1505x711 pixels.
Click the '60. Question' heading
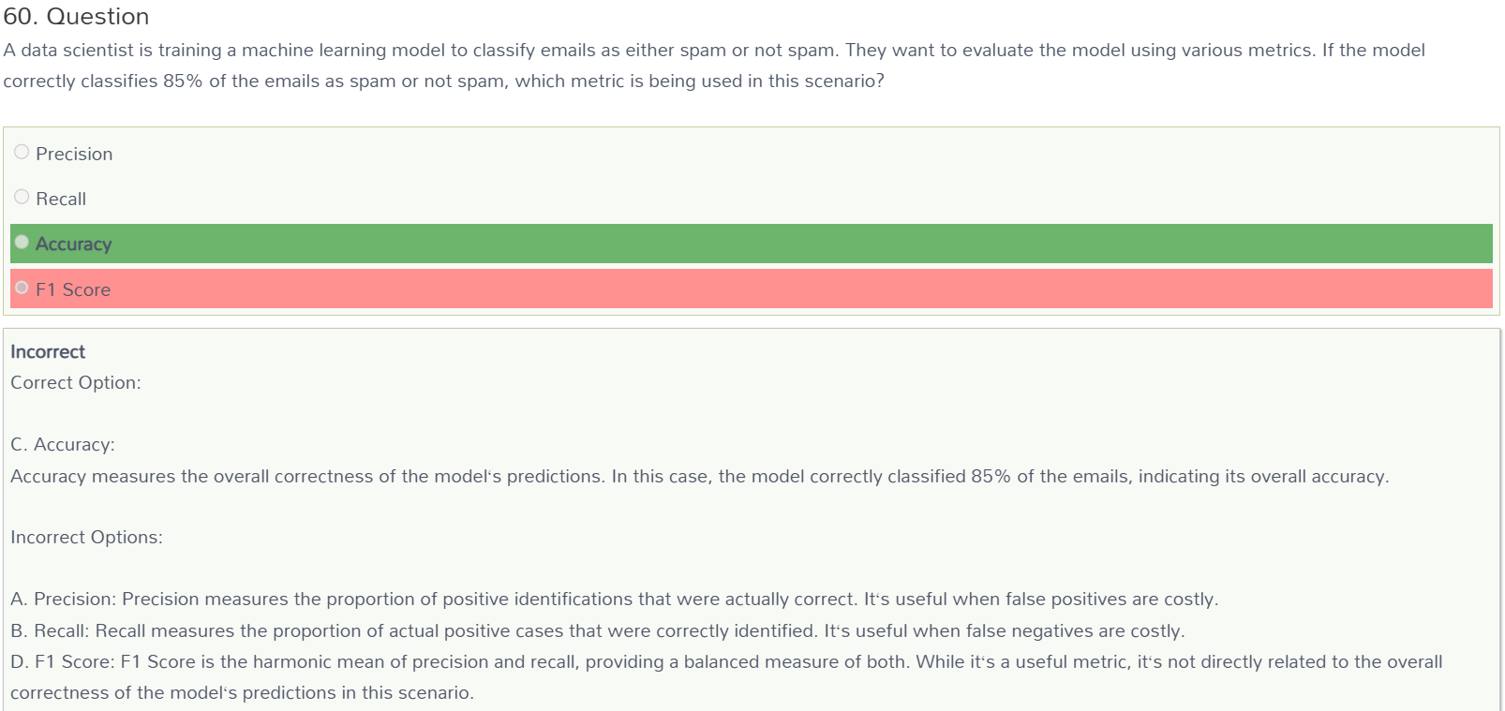[x=76, y=17]
